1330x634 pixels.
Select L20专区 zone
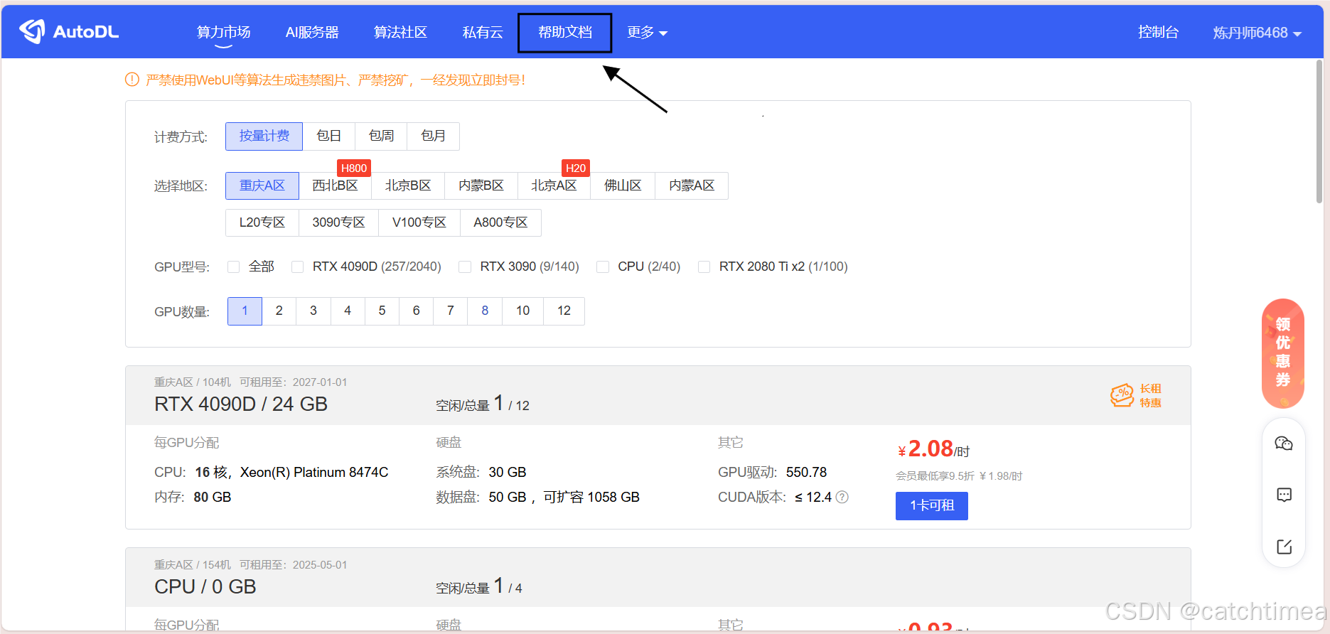pos(262,222)
